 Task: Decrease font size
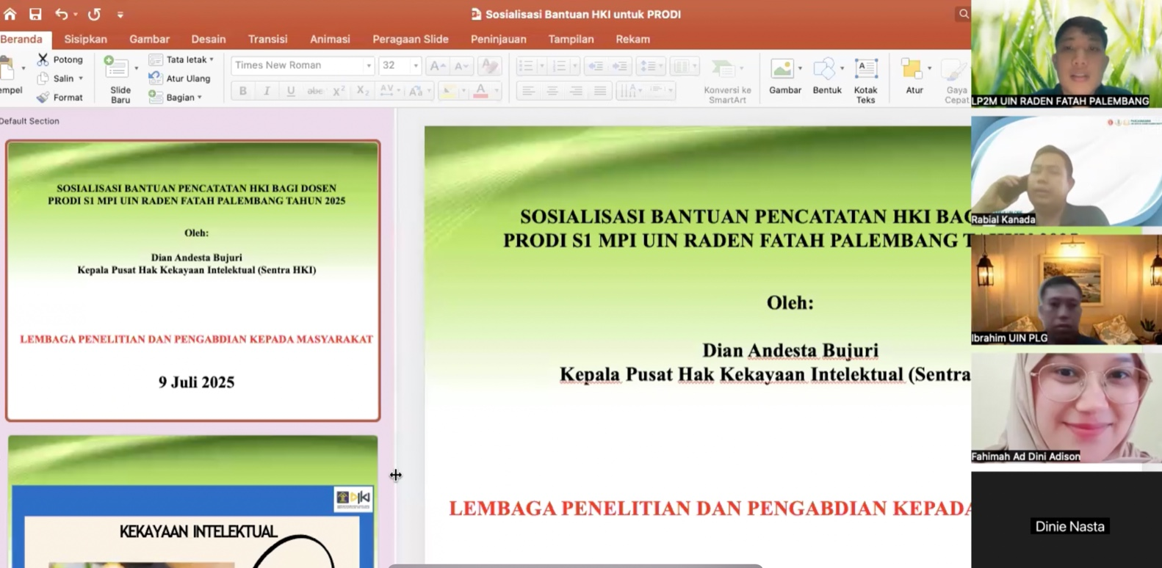tap(461, 66)
